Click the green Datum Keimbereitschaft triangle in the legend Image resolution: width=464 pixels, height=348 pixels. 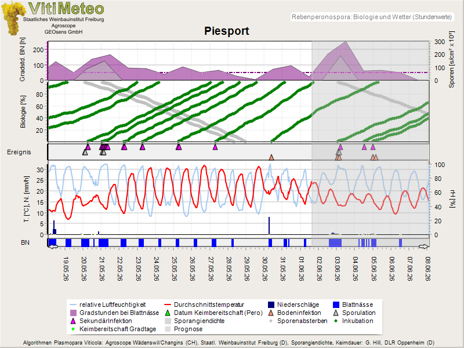pos(168,313)
